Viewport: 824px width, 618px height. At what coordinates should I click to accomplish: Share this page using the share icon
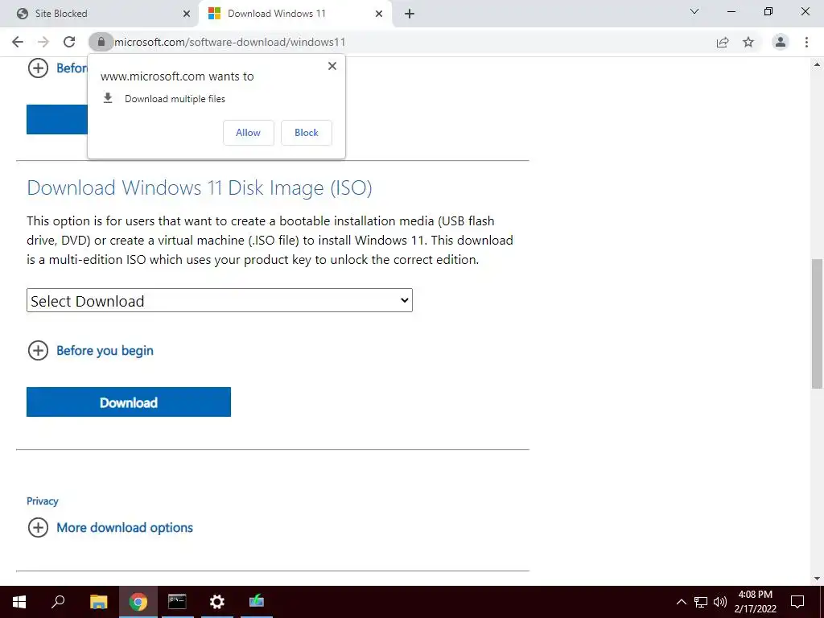(x=723, y=42)
